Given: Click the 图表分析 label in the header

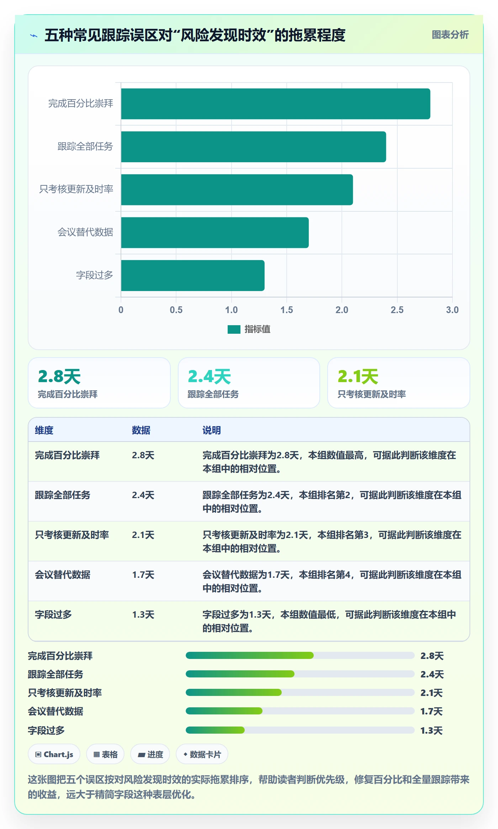Looking at the screenshot, I should pos(450,35).
